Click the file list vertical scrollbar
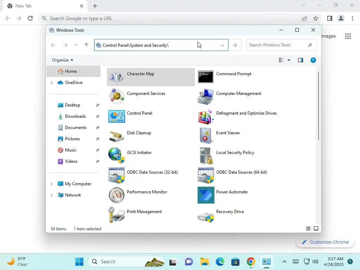The height and width of the screenshot is (270, 360). (x=319, y=106)
